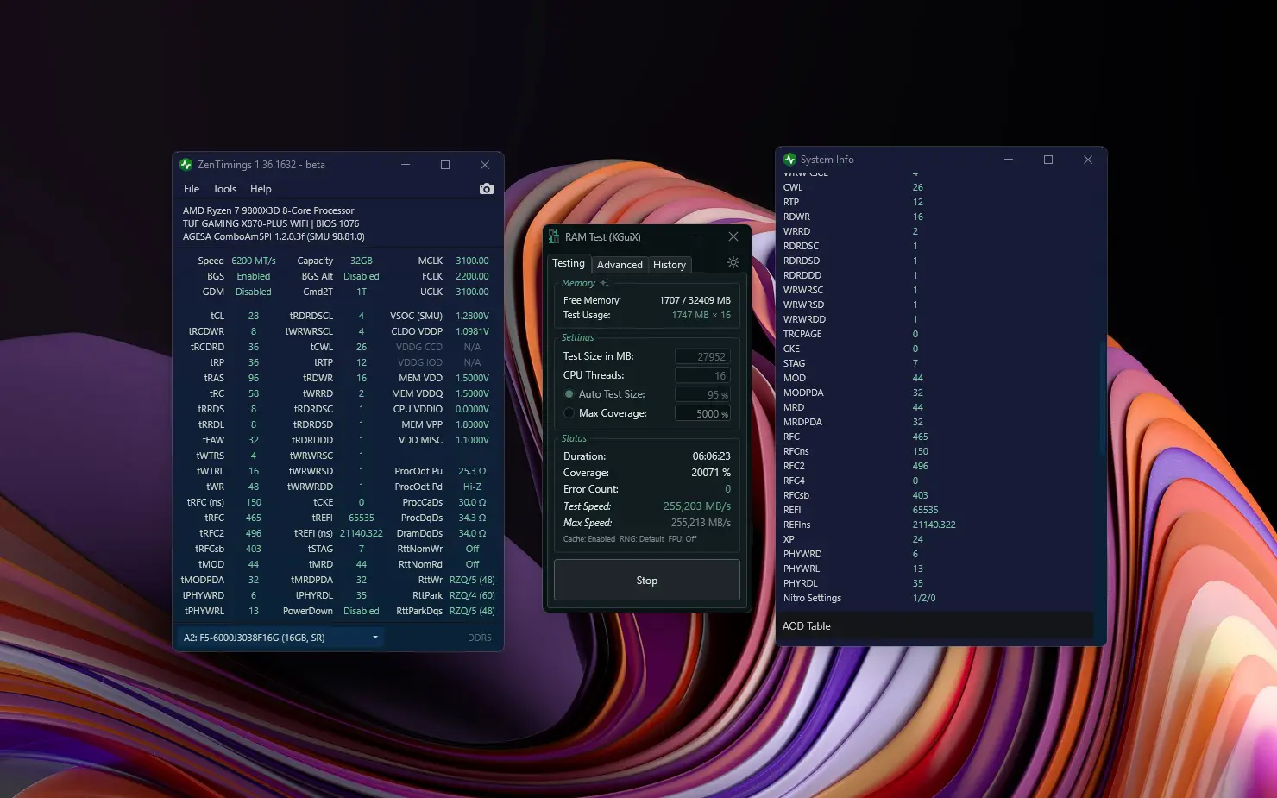Minimize the RAM Test window

coord(695,236)
